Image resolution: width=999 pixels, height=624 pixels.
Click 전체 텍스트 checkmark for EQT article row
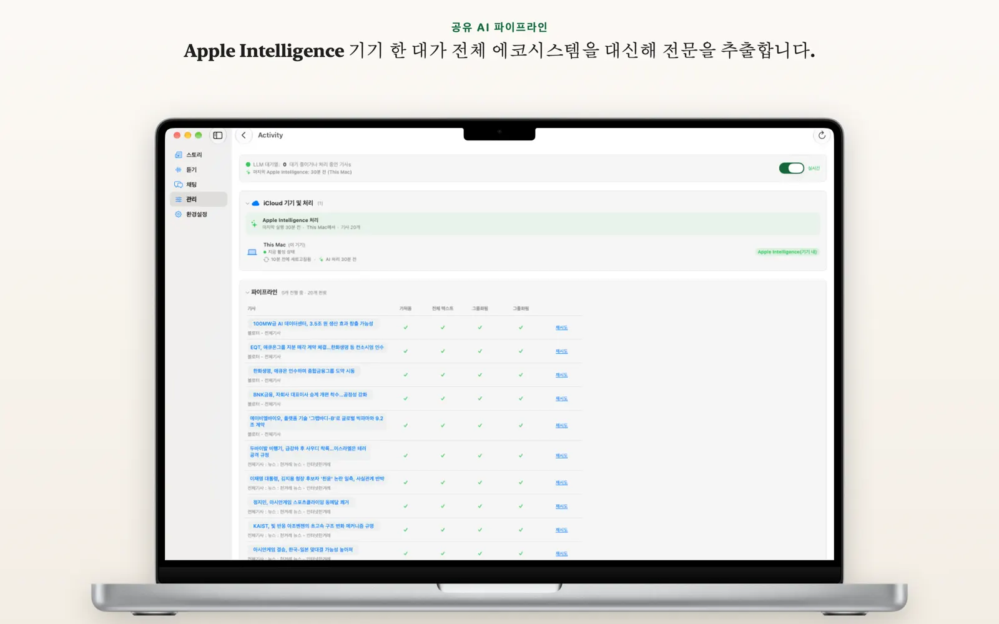443,351
